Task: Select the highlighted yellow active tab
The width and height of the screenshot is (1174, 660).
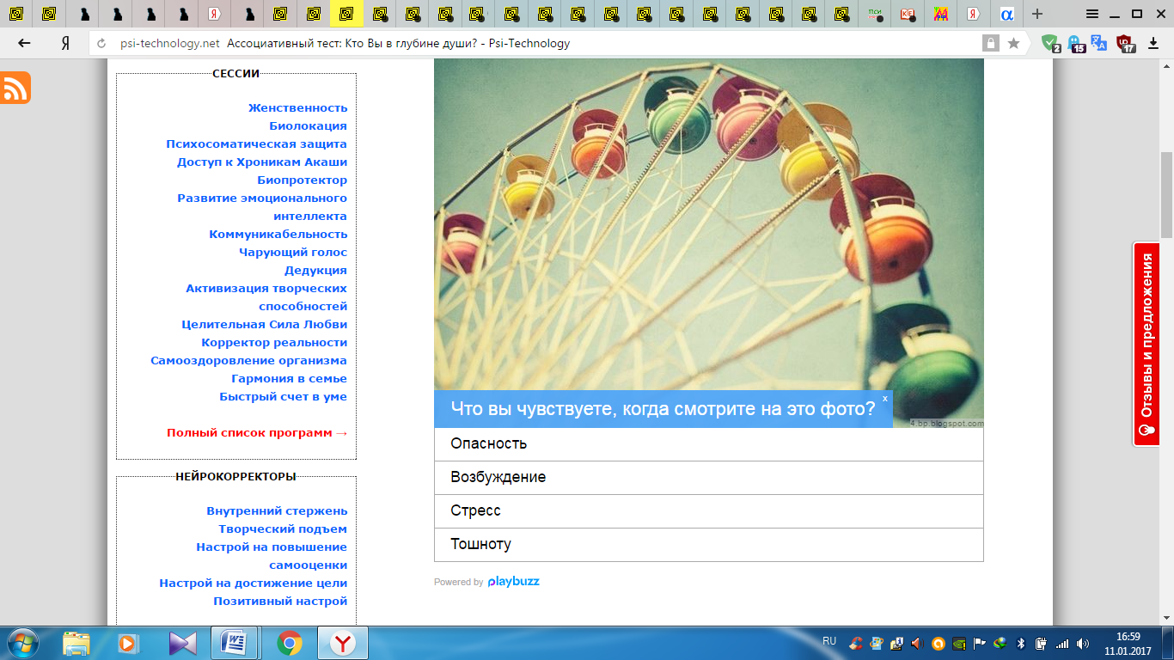Action: click(x=346, y=14)
